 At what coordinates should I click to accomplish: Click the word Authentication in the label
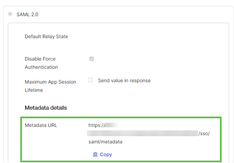tap(41, 67)
